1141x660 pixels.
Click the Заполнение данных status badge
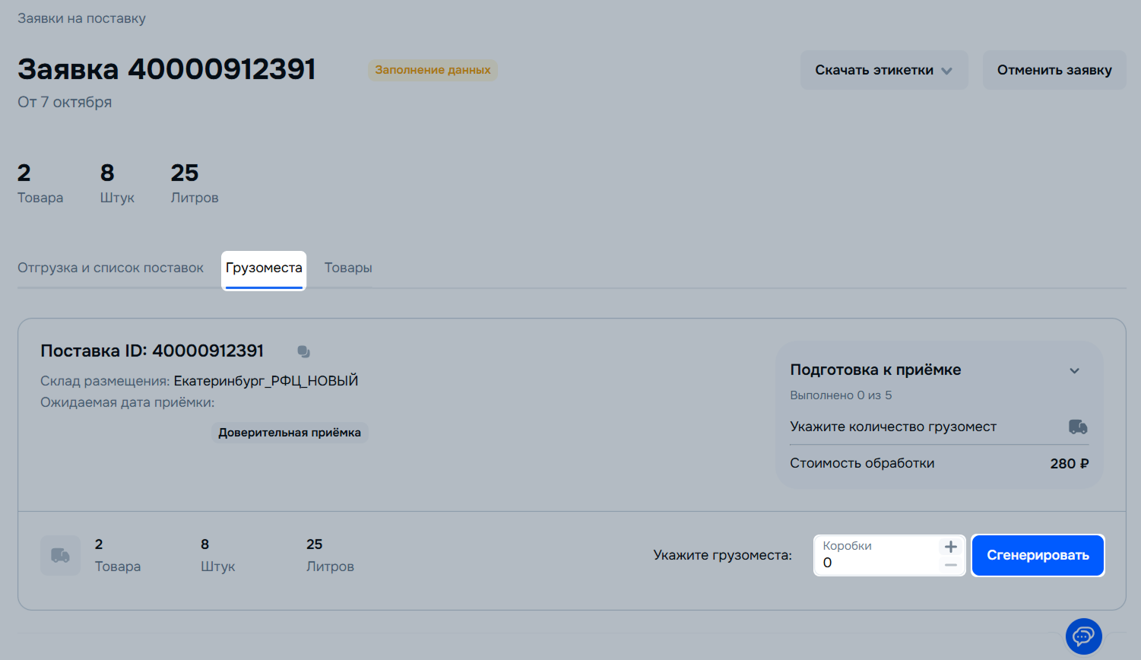433,70
